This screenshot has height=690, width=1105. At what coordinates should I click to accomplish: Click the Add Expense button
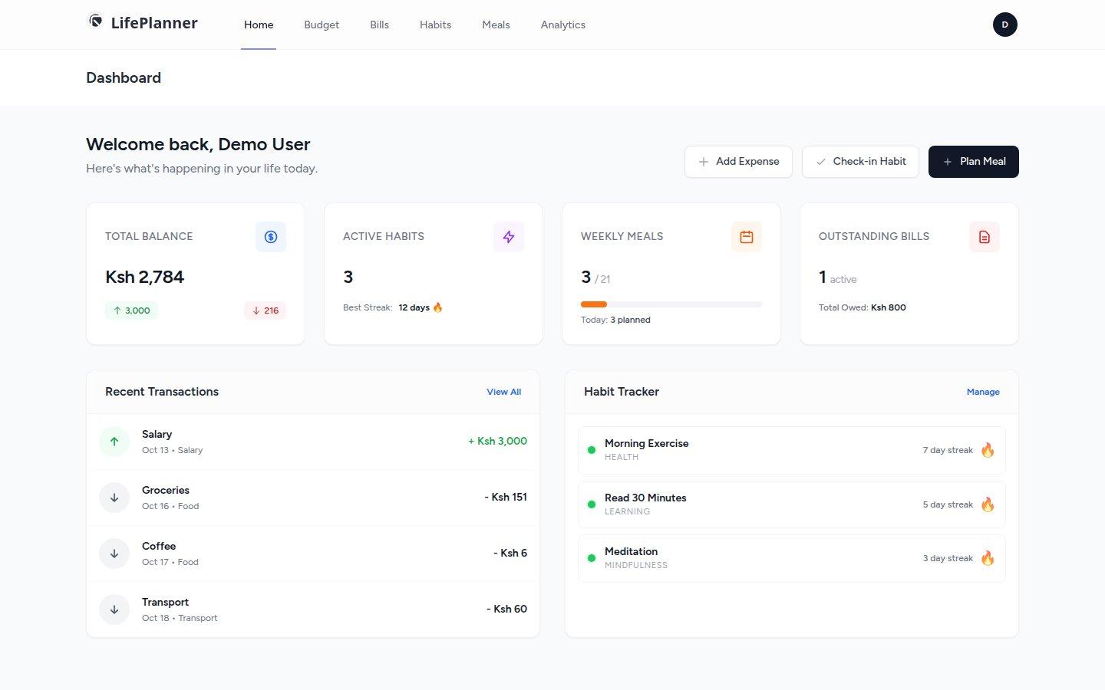[738, 162]
